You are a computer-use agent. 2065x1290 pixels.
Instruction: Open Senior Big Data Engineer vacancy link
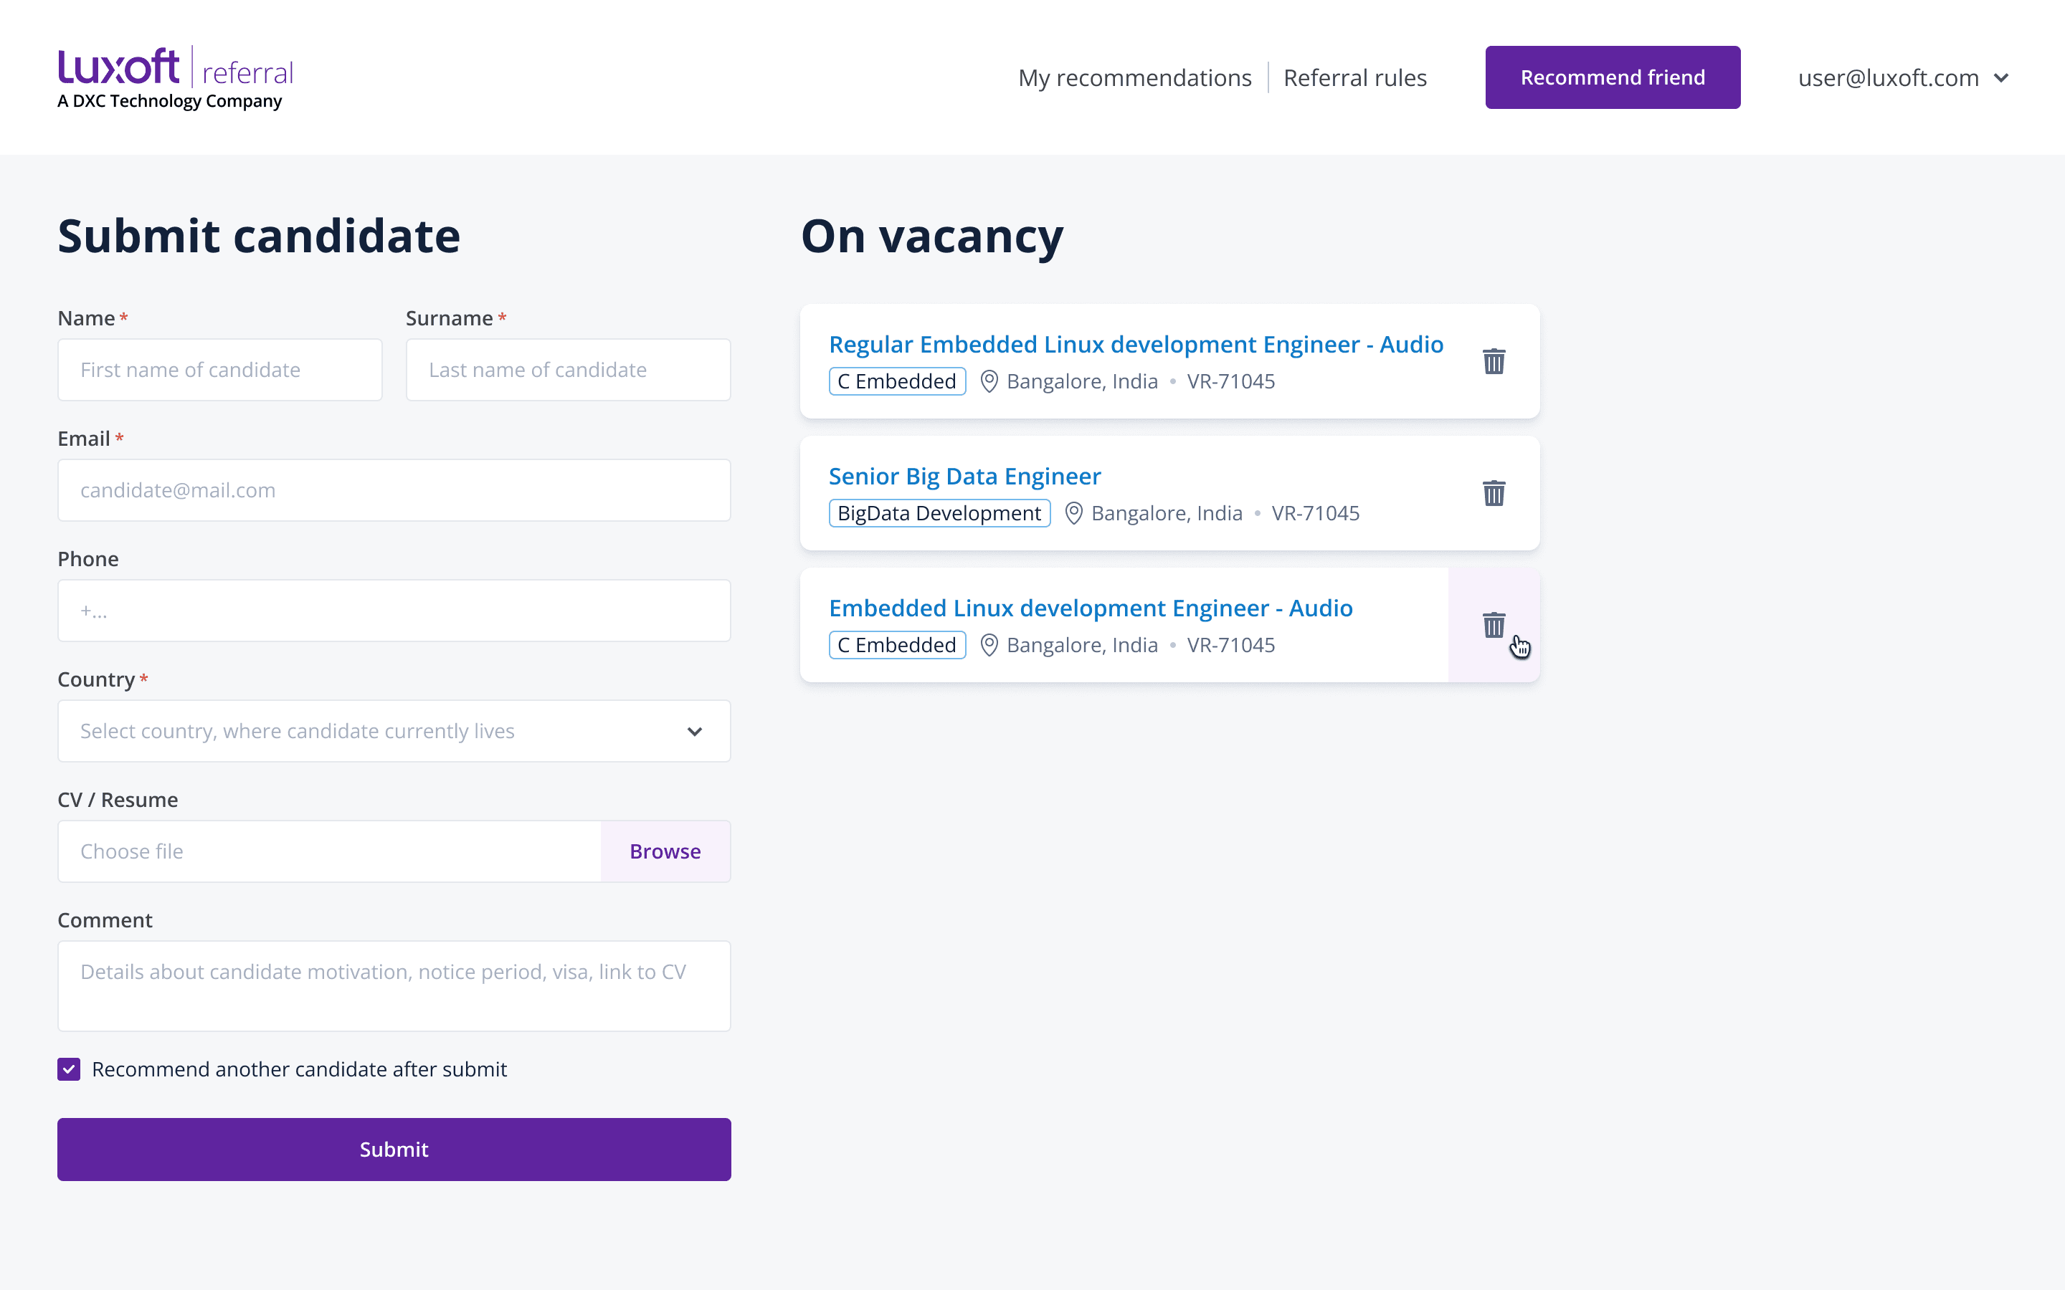(x=964, y=476)
